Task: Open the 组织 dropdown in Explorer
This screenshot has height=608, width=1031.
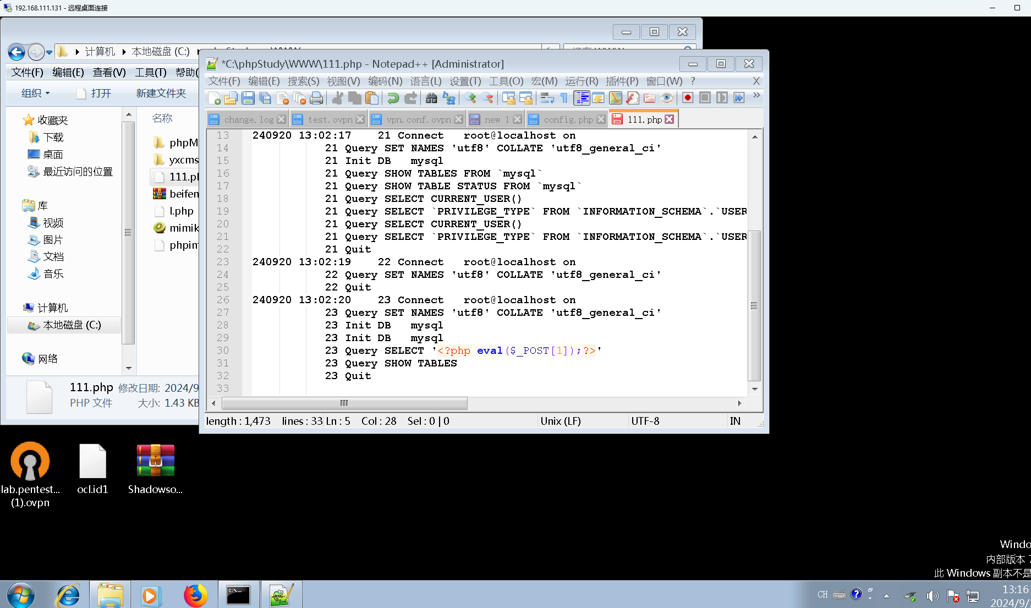Action: coord(35,94)
